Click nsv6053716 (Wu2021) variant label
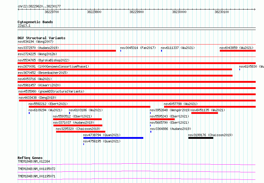Screen dimensions: 264x183 (35, 79)
